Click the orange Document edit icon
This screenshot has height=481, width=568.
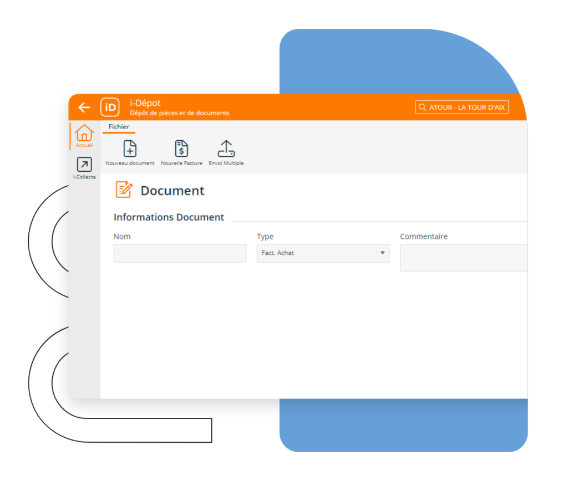pyautogui.click(x=124, y=190)
